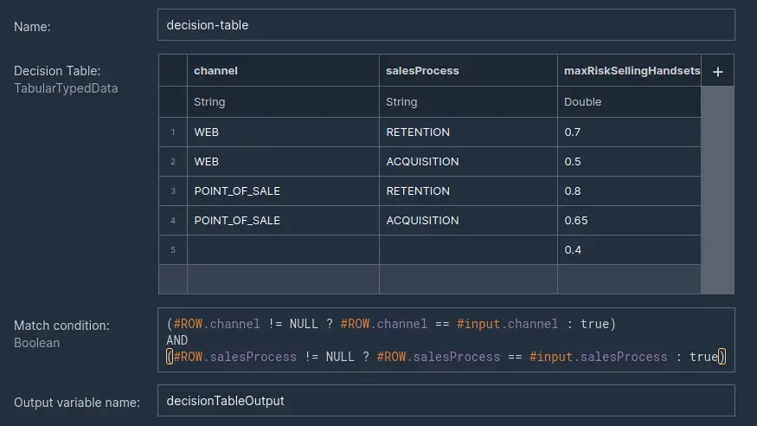Click the String type cell under salesProcess
This screenshot has width=757, height=426.
(468, 102)
